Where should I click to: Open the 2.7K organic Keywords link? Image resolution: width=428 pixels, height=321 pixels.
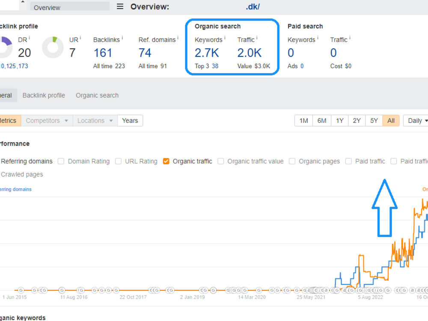pos(207,53)
